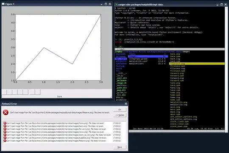
Task: Select the highlighted filesave.png entry in ranger
Action: click(x=197, y=64)
